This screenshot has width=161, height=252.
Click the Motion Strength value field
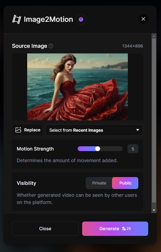tap(133, 149)
